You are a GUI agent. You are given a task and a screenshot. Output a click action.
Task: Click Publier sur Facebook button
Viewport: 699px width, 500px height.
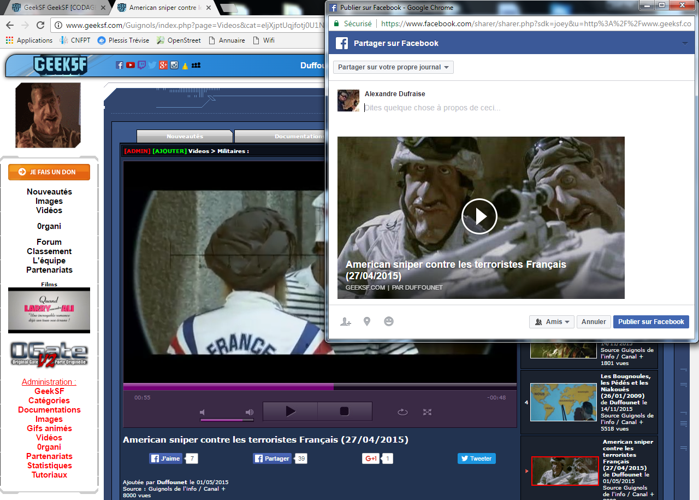[x=651, y=322]
